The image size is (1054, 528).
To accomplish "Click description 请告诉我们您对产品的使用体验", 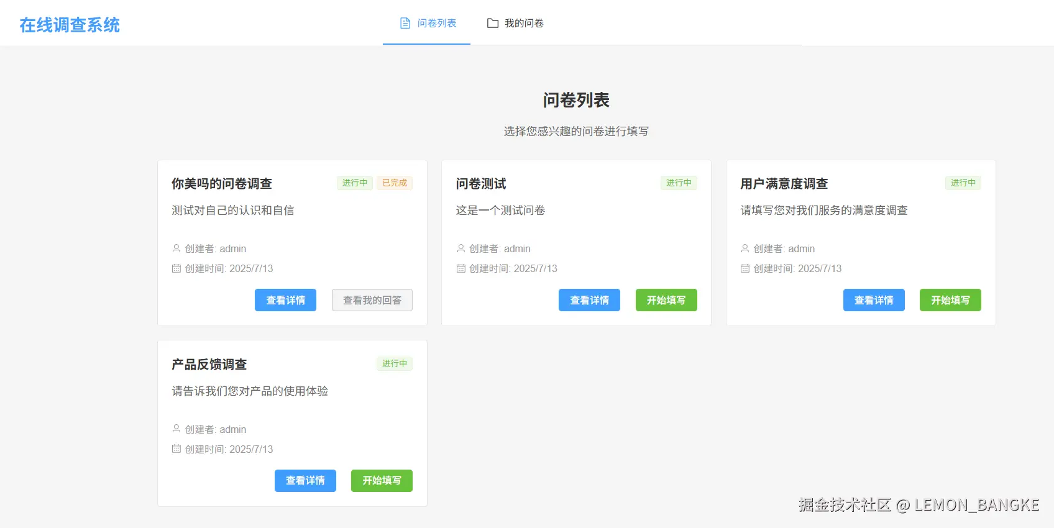I will click(x=250, y=391).
